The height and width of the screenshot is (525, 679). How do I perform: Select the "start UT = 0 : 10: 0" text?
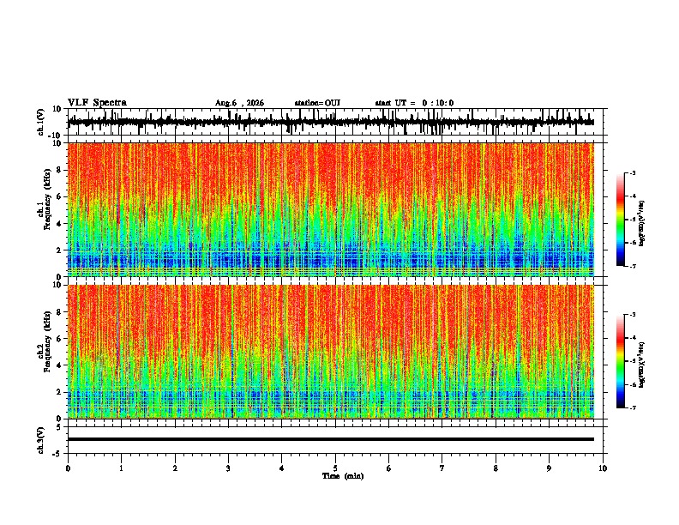click(x=414, y=103)
